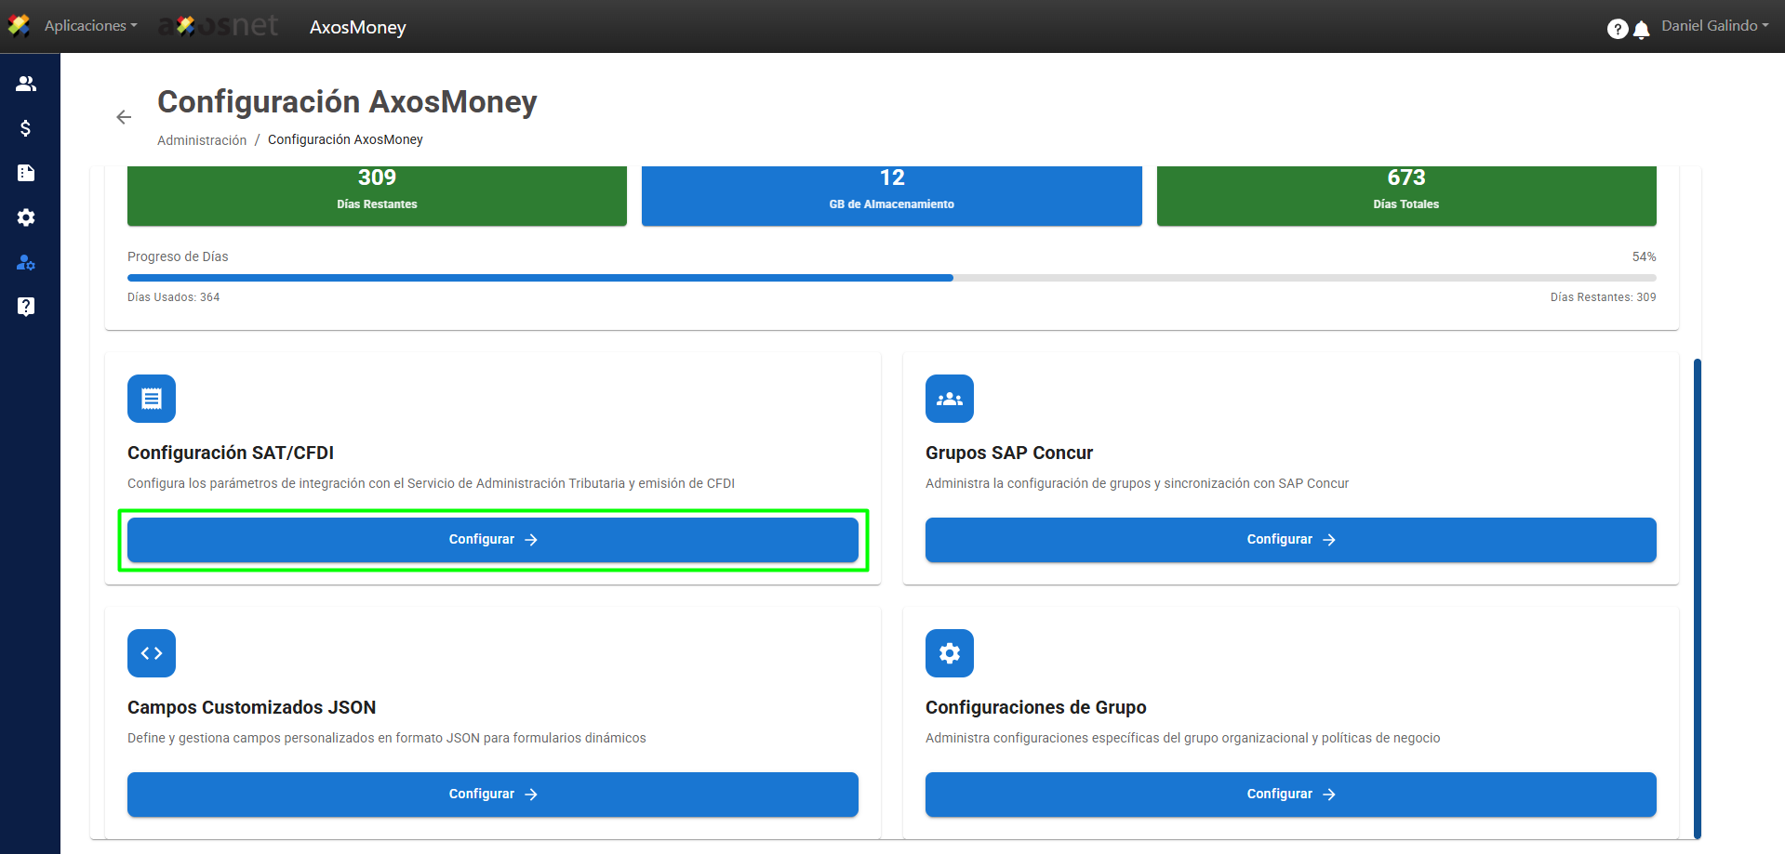Click the help question mark in header
The image size is (1785, 854).
point(1618,30)
